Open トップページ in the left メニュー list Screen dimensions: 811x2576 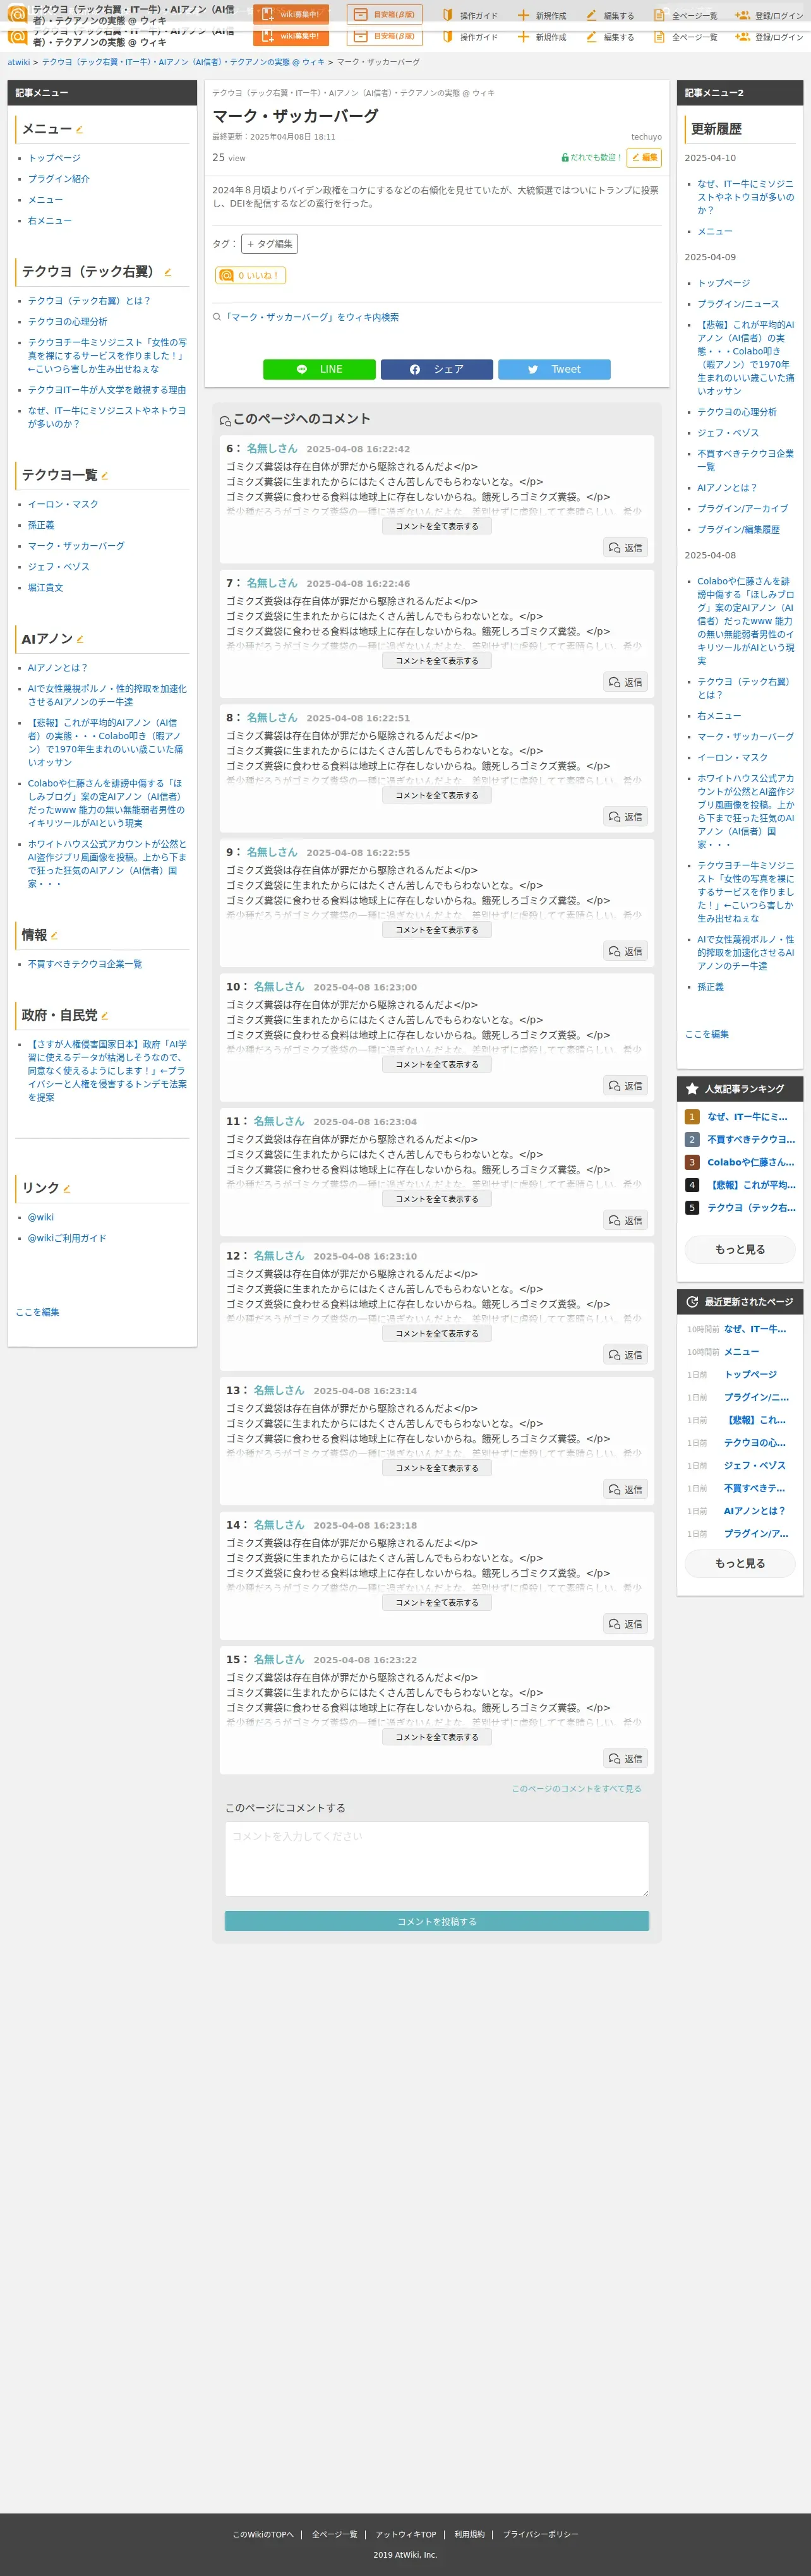coord(54,158)
